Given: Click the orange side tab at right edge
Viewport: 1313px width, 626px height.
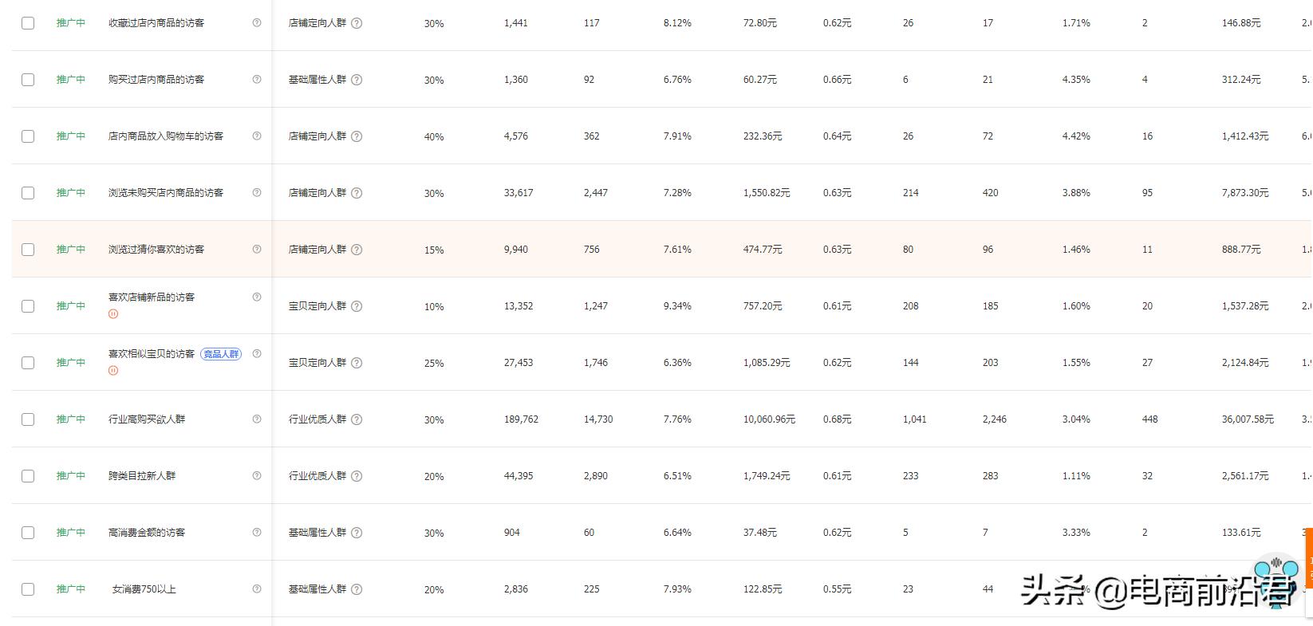Looking at the screenshot, I should point(1308,558).
